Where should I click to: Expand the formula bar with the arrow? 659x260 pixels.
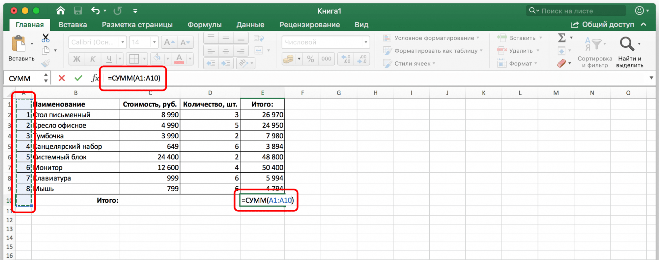[651, 78]
